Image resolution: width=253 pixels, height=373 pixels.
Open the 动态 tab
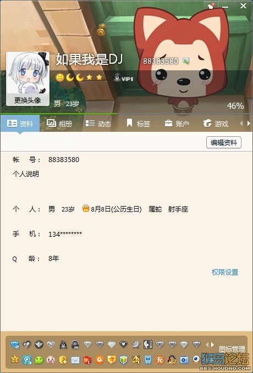tap(98, 124)
